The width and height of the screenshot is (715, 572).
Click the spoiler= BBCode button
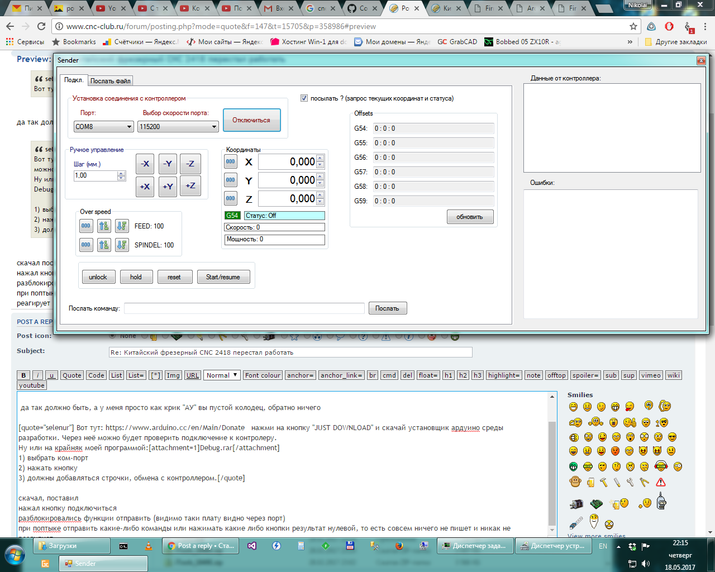(x=585, y=375)
